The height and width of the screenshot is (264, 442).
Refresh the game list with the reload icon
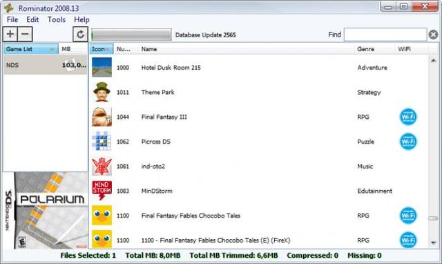(x=80, y=35)
